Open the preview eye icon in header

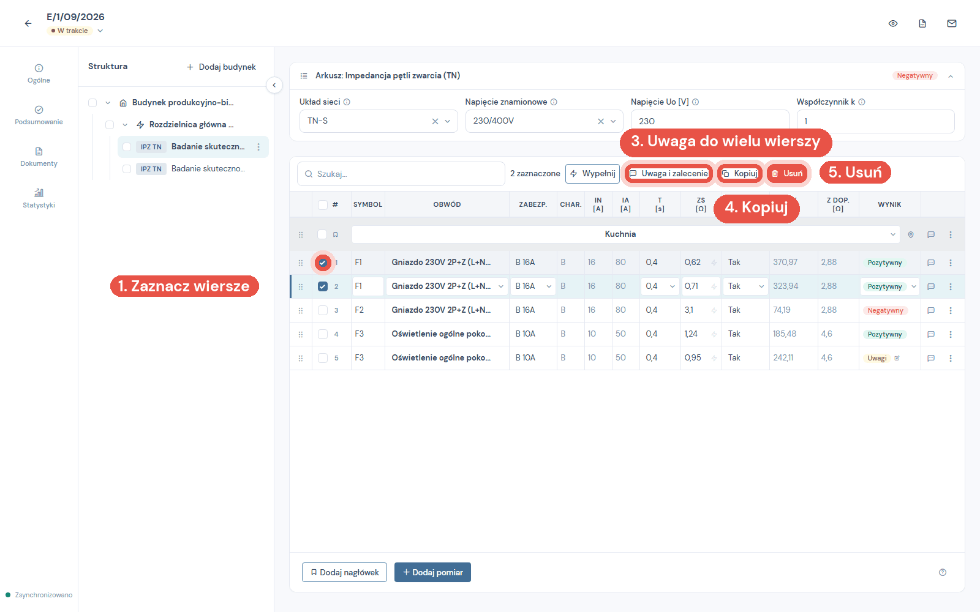click(893, 23)
